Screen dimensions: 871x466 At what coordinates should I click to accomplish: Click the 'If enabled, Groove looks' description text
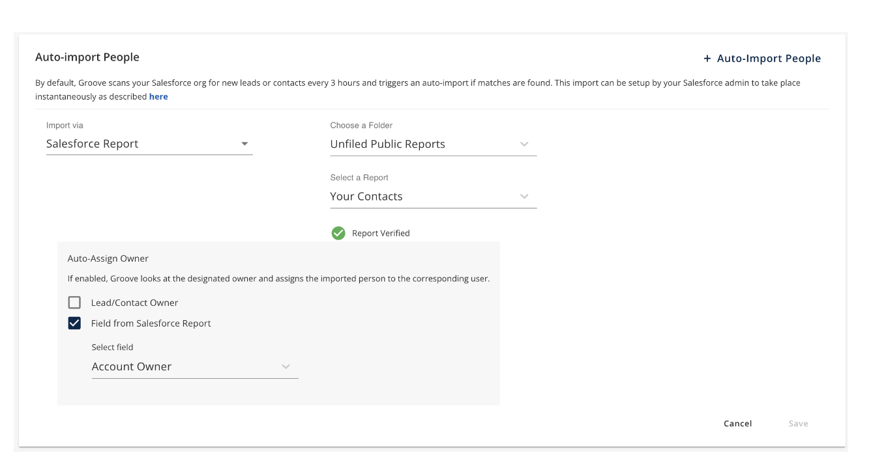tap(278, 279)
